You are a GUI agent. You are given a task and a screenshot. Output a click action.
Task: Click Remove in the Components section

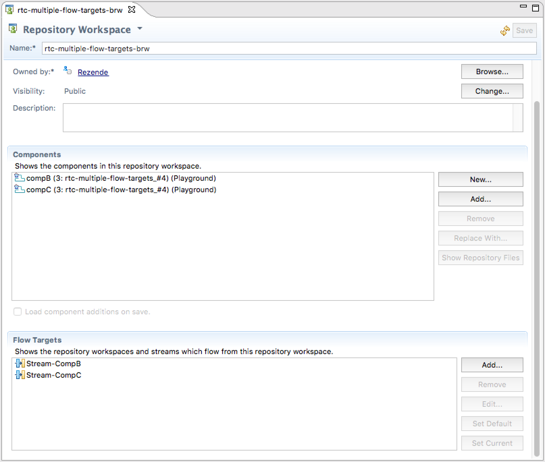coord(481,219)
